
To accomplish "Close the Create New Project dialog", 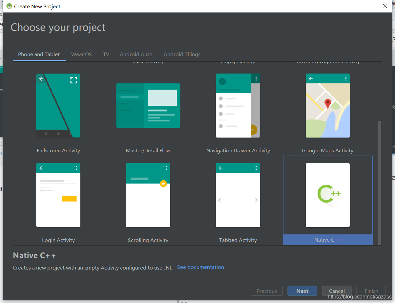I will (x=385, y=6).
